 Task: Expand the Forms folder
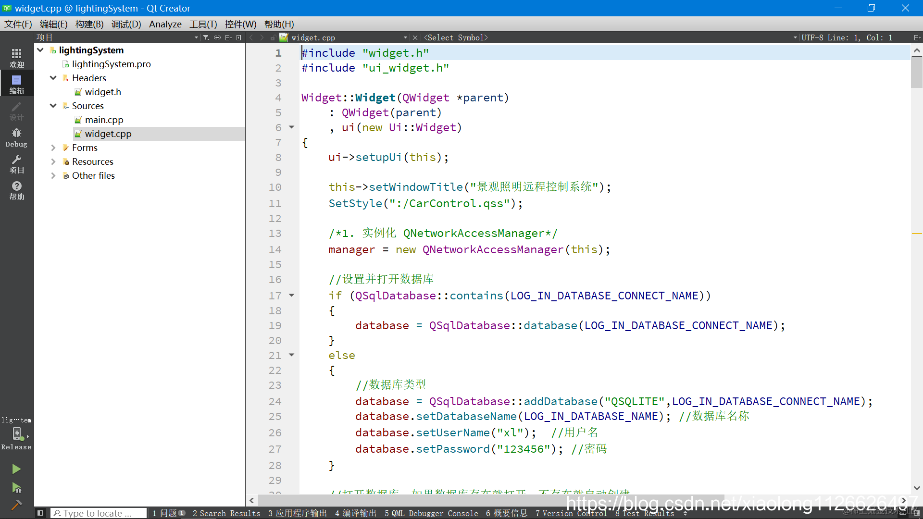(53, 148)
